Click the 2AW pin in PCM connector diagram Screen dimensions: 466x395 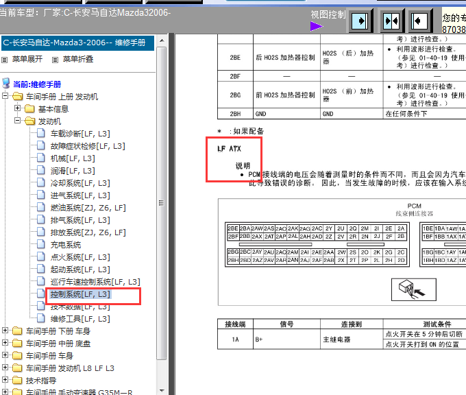pyautogui.click(x=257, y=228)
